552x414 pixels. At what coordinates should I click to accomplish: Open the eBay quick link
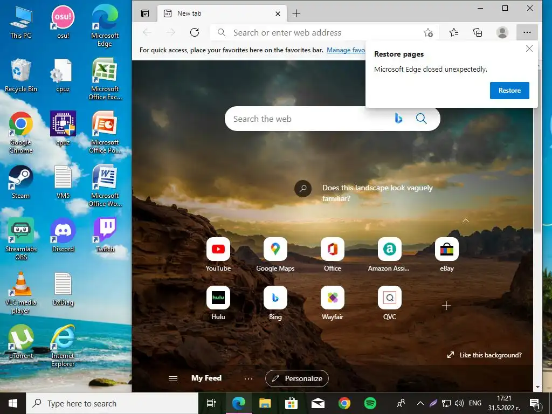447,254
